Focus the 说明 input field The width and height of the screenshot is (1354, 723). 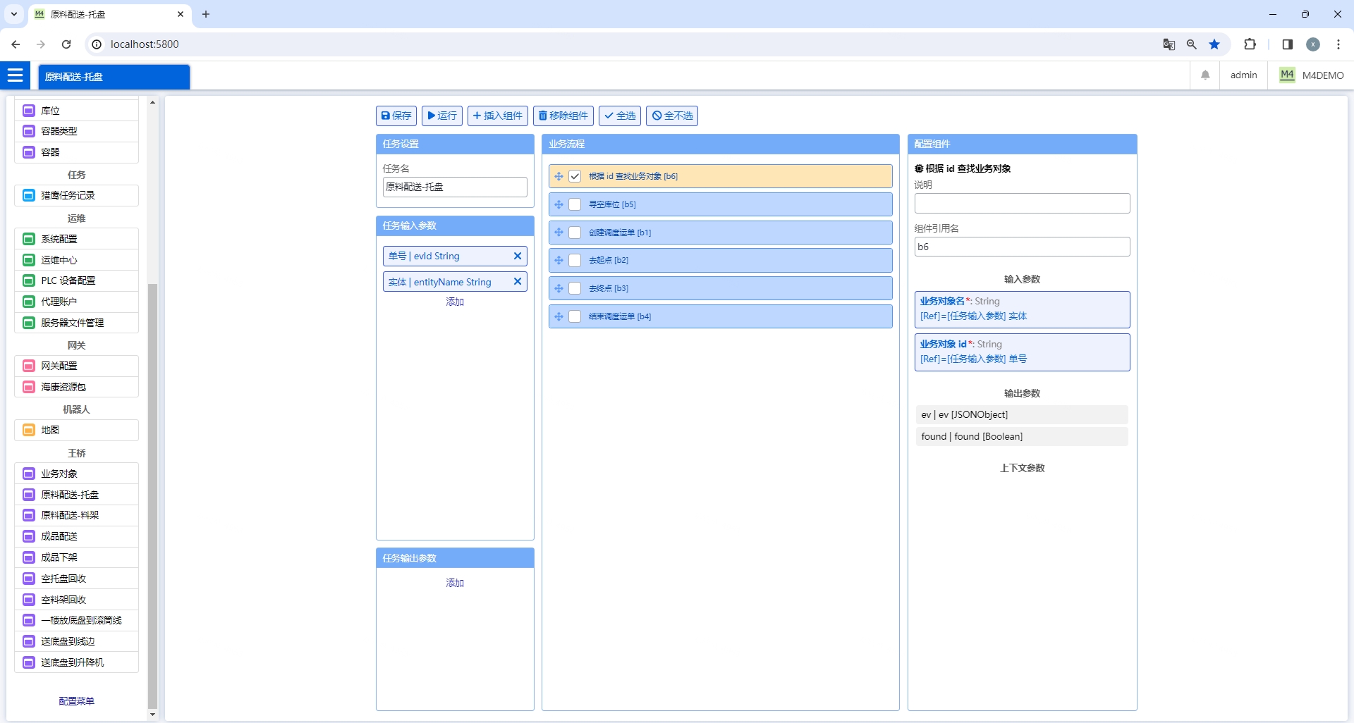pos(1022,204)
